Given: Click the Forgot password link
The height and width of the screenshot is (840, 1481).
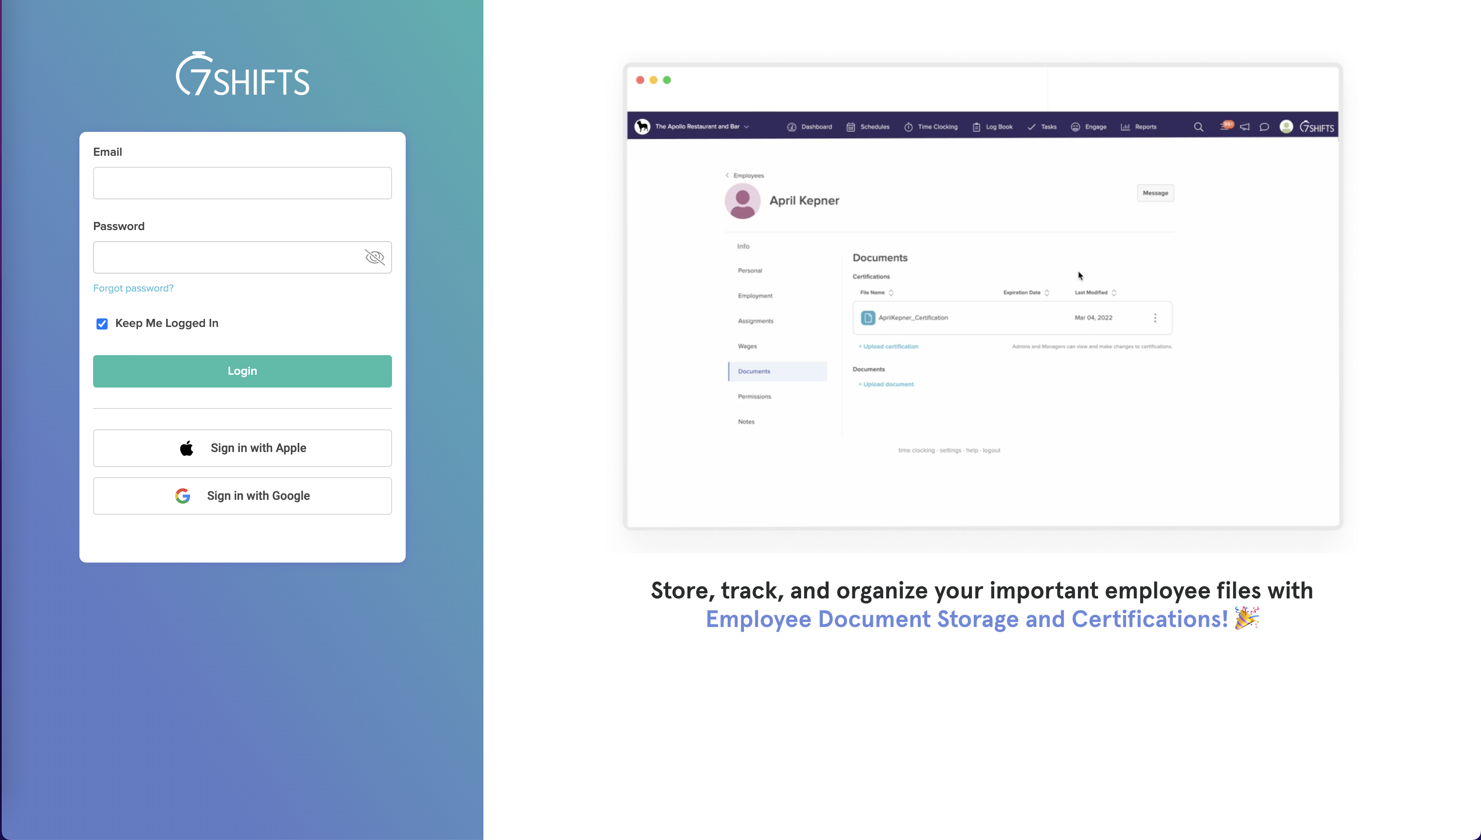Looking at the screenshot, I should point(132,288).
